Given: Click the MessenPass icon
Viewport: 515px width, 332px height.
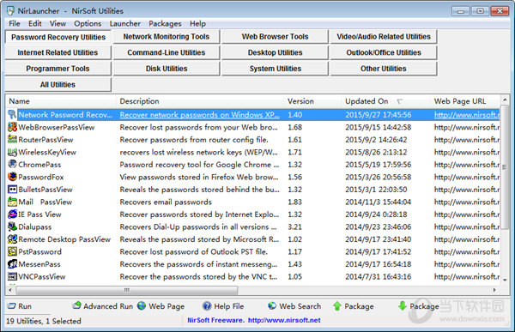Looking at the screenshot, I should click(12, 264).
